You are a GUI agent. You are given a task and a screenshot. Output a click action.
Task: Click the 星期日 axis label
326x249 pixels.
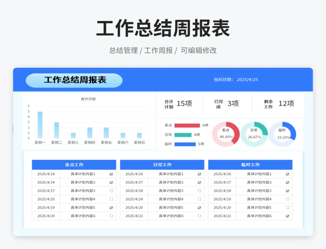(139, 143)
